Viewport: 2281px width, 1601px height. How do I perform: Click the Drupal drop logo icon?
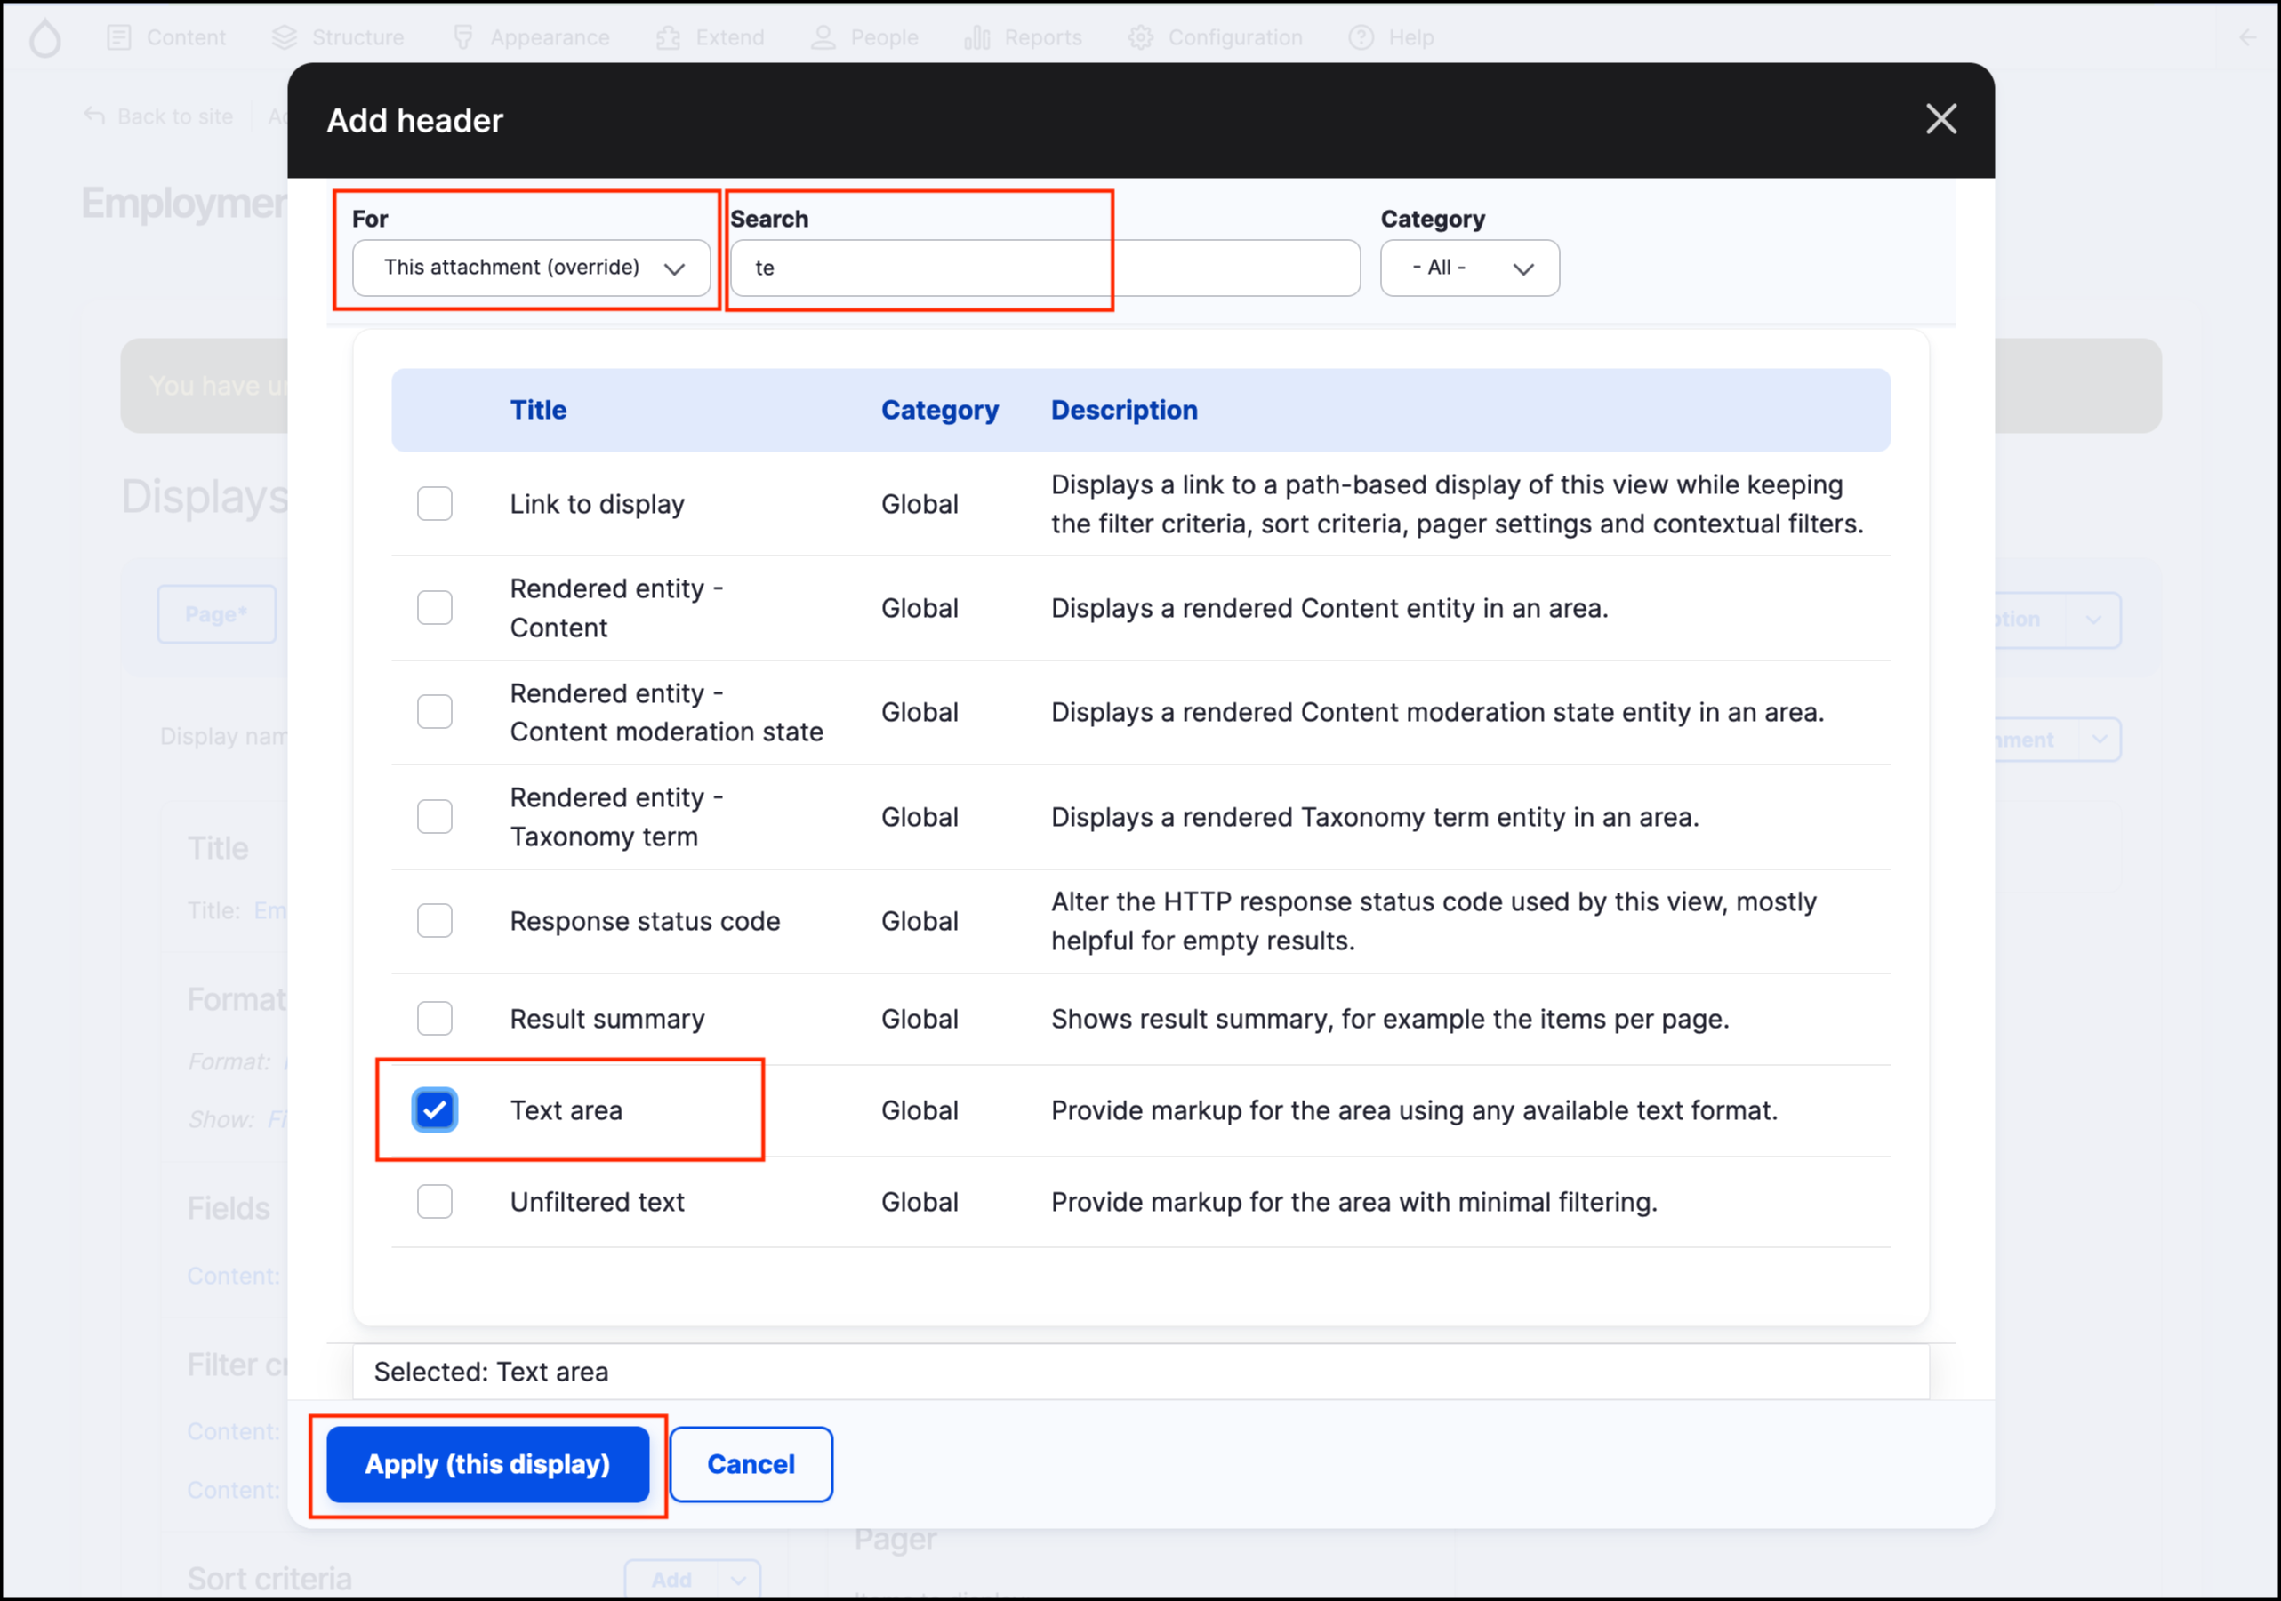pos(44,37)
